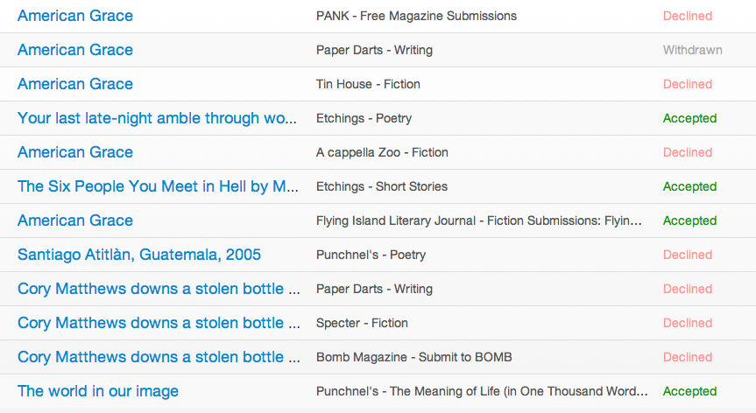Screen dimensions: 756x413
Task: Open "American Grace" title in PANK row
Action: point(75,16)
